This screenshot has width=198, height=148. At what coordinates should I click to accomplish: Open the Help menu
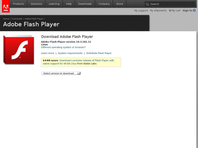coord(69,4)
